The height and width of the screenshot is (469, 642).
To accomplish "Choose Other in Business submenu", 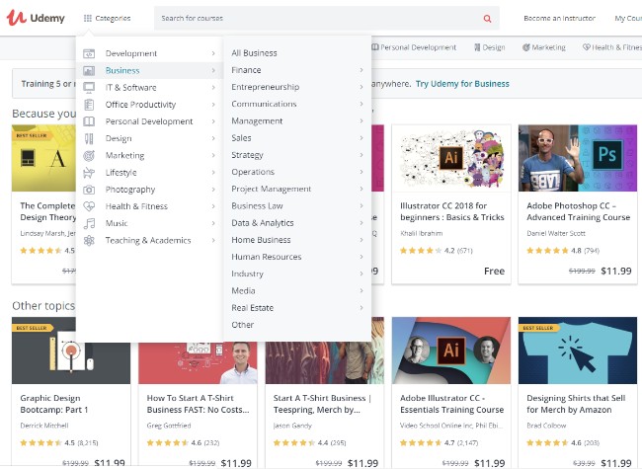I will tap(297, 325).
